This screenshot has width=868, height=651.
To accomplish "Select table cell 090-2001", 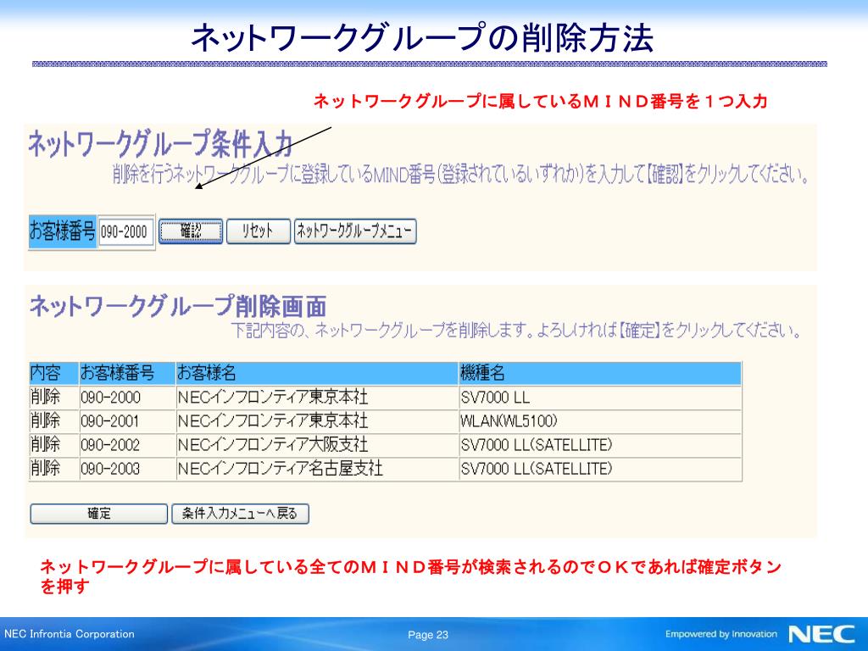I will [x=127, y=421].
